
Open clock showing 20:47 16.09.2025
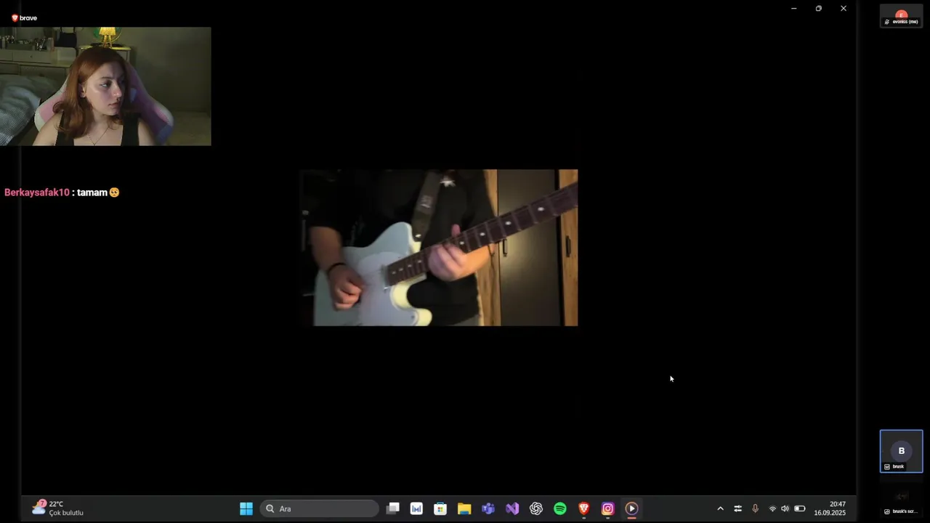click(830, 508)
